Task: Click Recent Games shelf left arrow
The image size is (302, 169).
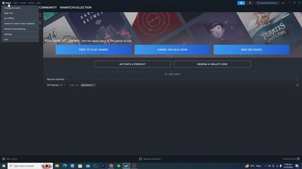Action: tap(291, 79)
